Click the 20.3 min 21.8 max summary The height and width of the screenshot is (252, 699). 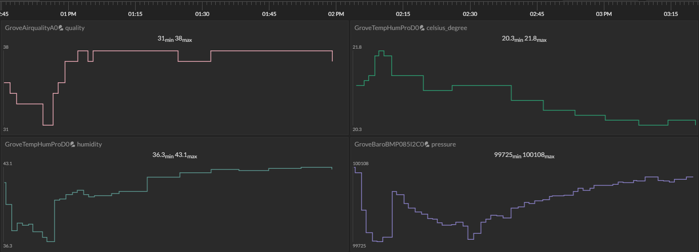524,39
